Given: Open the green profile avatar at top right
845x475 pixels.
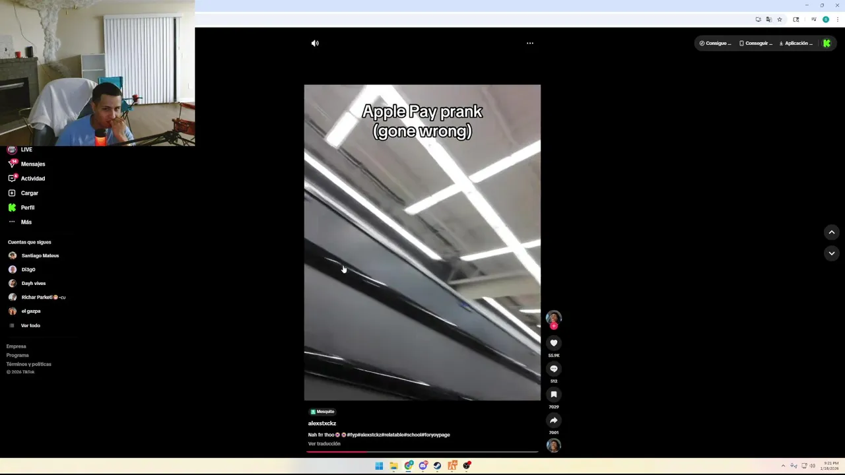Looking at the screenshot, I should pos(827,44).
